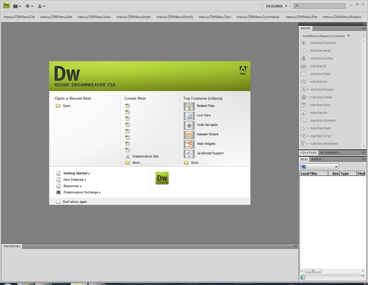Play the Related Files video
Image resolution: width=368 pixels, height=285 pixels.
click(x=189, y=107)
